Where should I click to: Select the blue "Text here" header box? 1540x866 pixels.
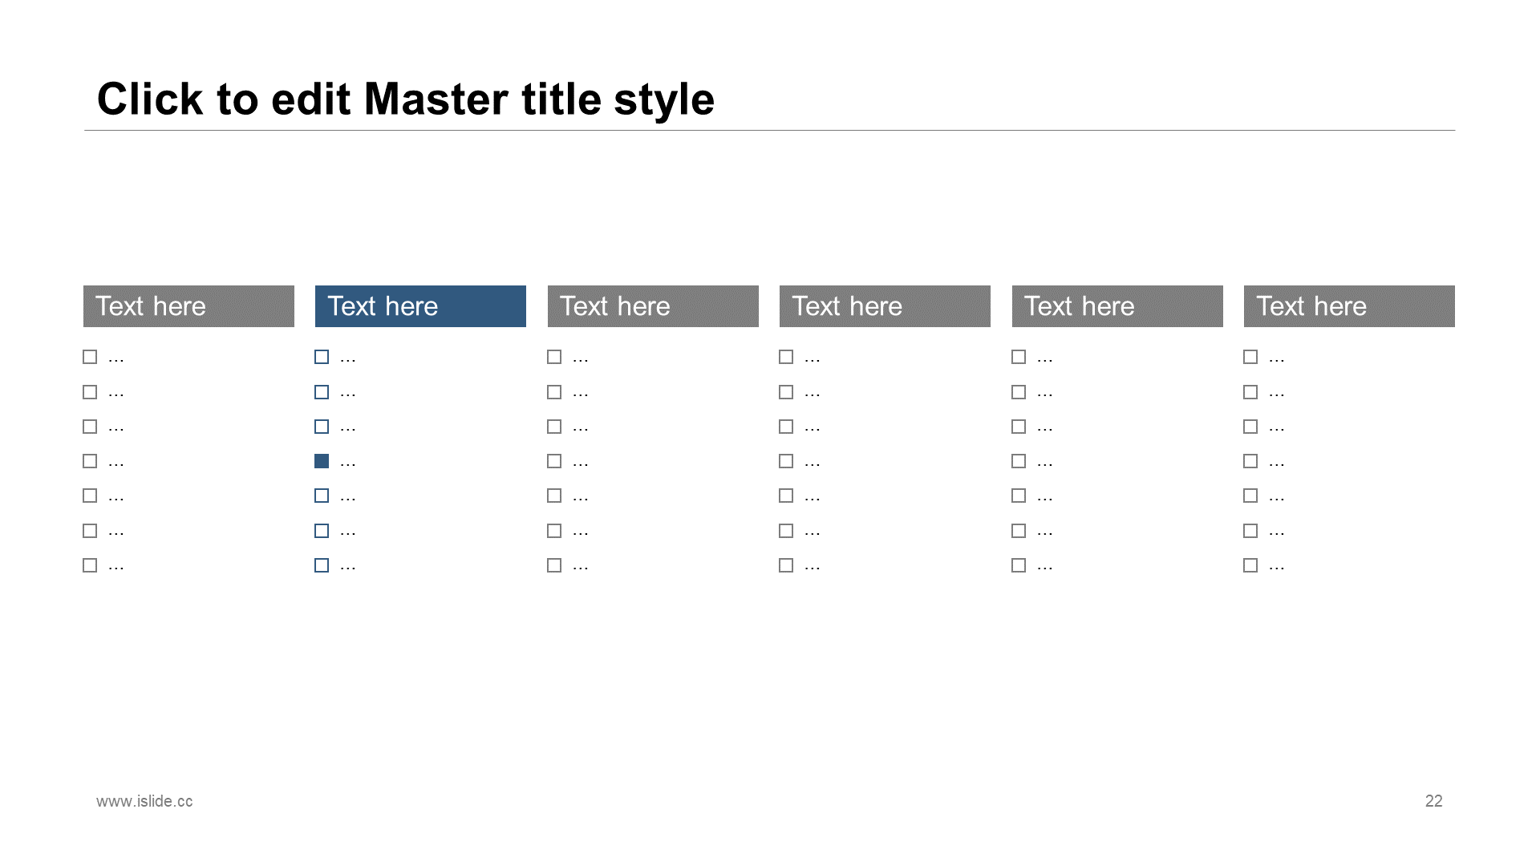pyautogui.click(x=420, y=306)
